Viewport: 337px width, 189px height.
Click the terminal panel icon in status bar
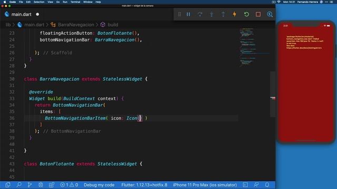[x=245, y=185]
